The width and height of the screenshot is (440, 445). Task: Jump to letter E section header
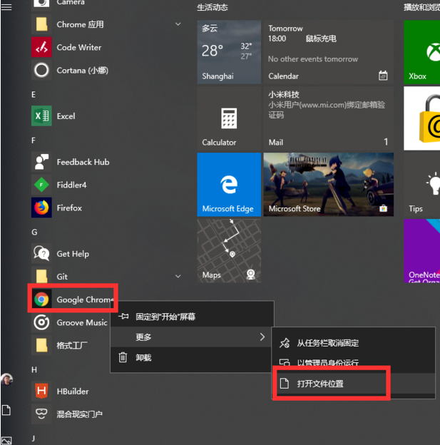click(x=34, y=95)
